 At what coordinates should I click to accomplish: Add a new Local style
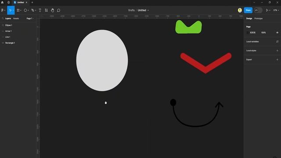(277, 50)
